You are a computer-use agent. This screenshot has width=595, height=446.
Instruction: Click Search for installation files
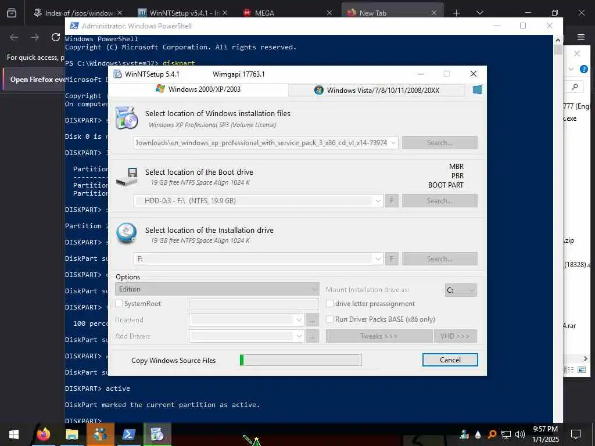pyautogui.click(x=440, y=143)
